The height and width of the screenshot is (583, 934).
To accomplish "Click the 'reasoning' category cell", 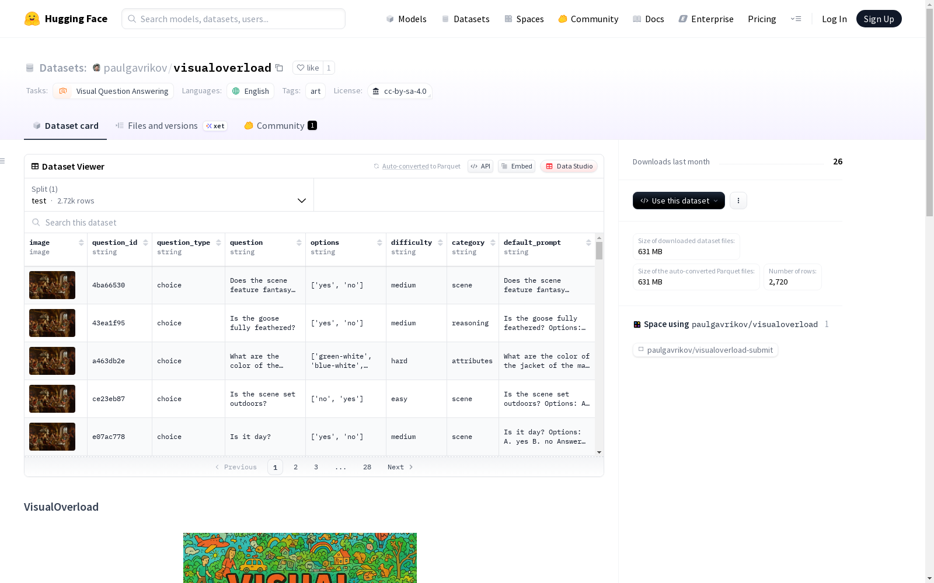I will (x=473, y=323).
